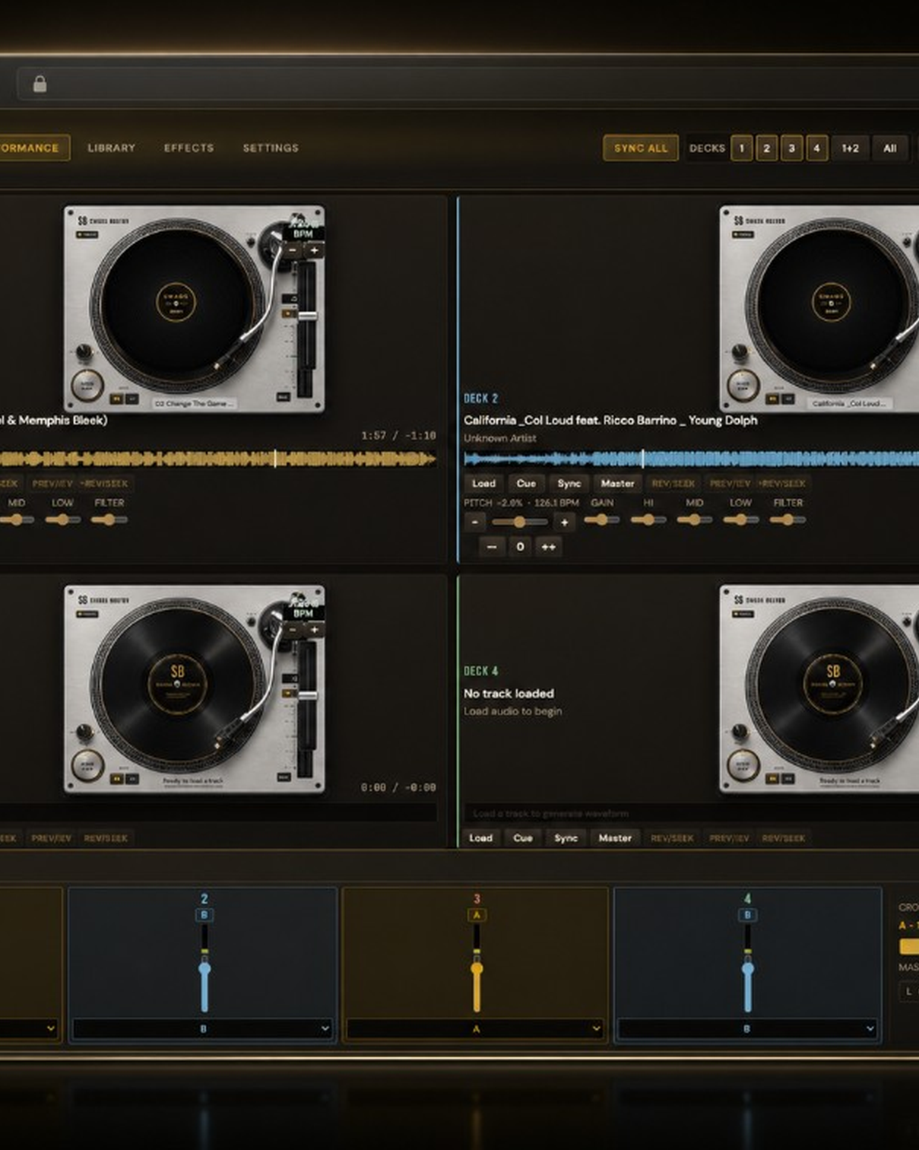Click the lock icon in the address bar
This screenshot has height=1150, width=919.
coord(40,84)
